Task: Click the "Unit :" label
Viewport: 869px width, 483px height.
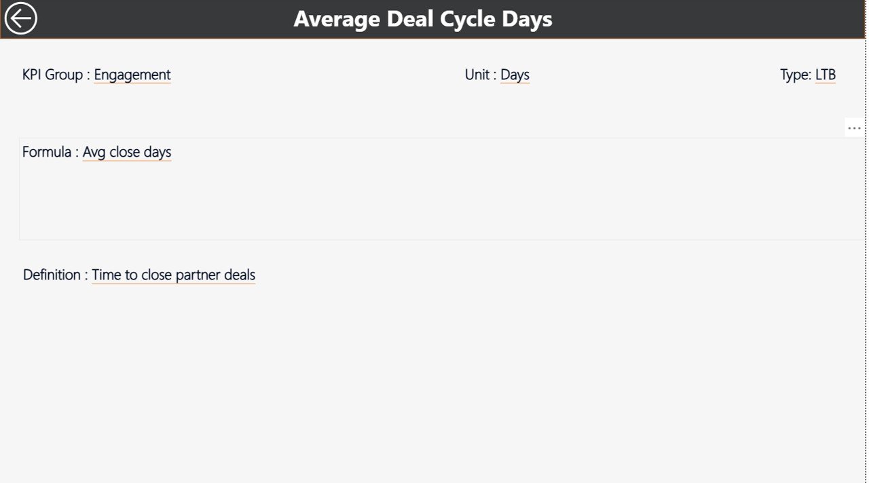Action: (x=481, y=75)
